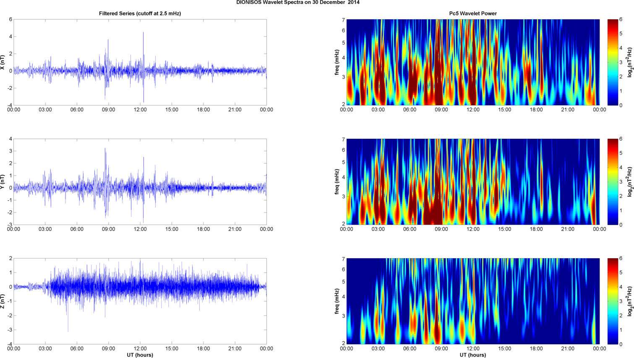Click the middle wavelet power spectrogram
The height and width of the screenshot is (358, 634).
tap(473, 182)
